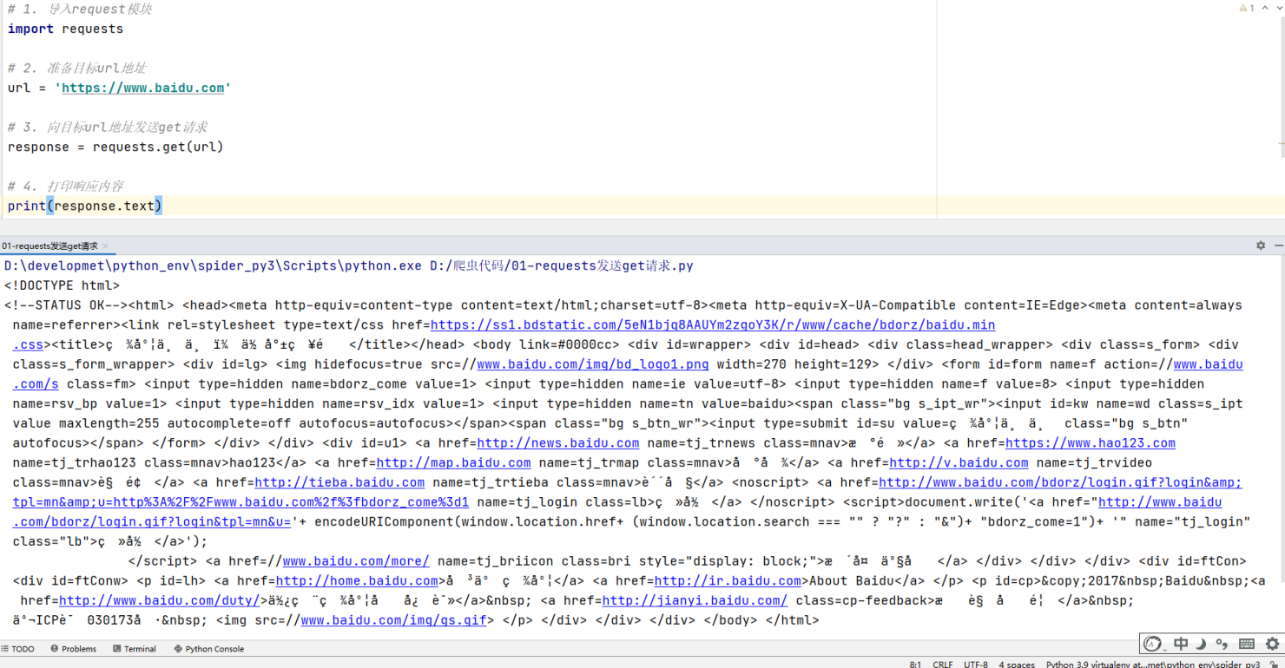Open the https://www.hao123.com link
Screen dimensions: 1285x668
tap(1091, 443)
